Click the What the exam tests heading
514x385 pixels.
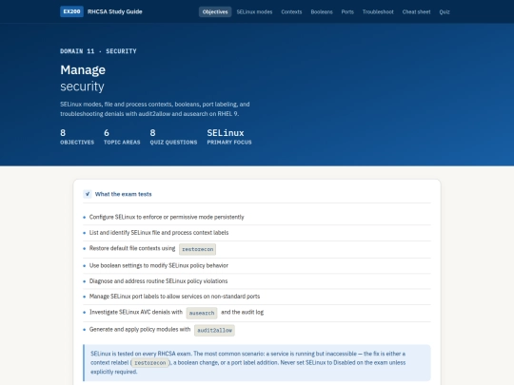(x=123, y=194)
